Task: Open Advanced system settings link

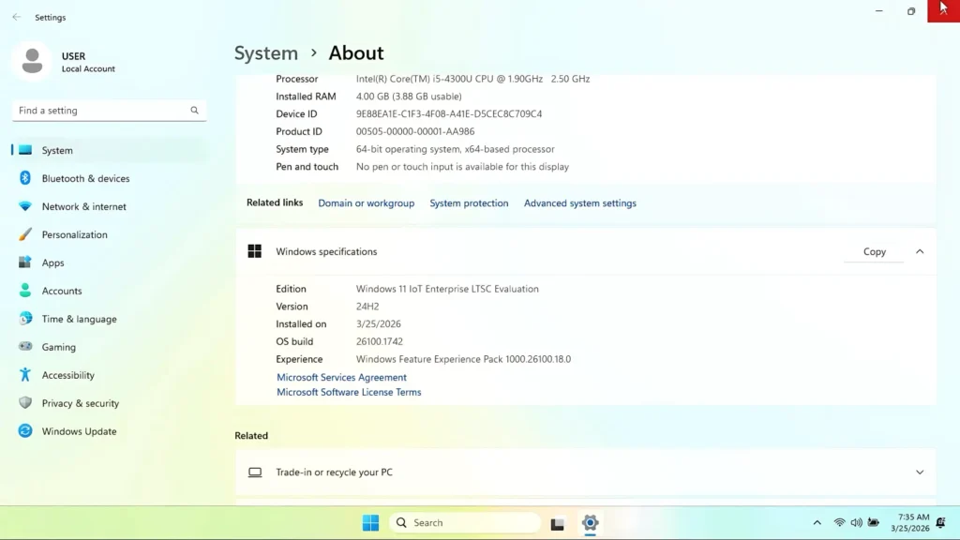Action: [x=579, y=203]
